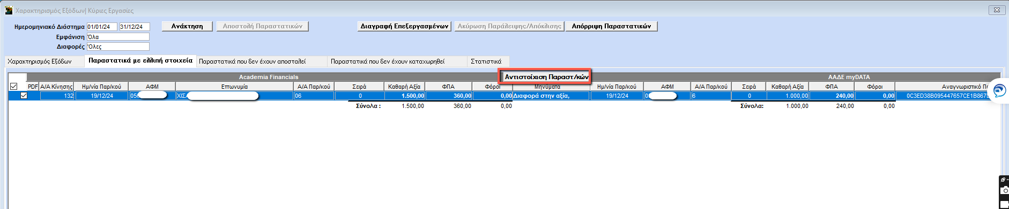Image resolution: width=1009 pixels, height=209 pixels.
Task: Open the chat support bubble icon
Action: [x=999, y=91]
